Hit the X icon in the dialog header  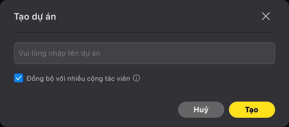click(266, 16)
